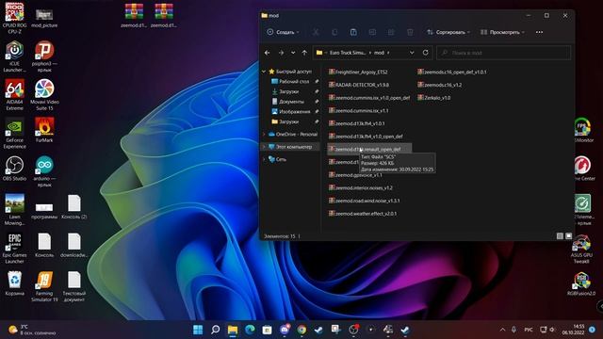Click the Cut icon in Explorer toolbar
The width and height of the screenshot is (603, 339).
[x=316, y=32]
